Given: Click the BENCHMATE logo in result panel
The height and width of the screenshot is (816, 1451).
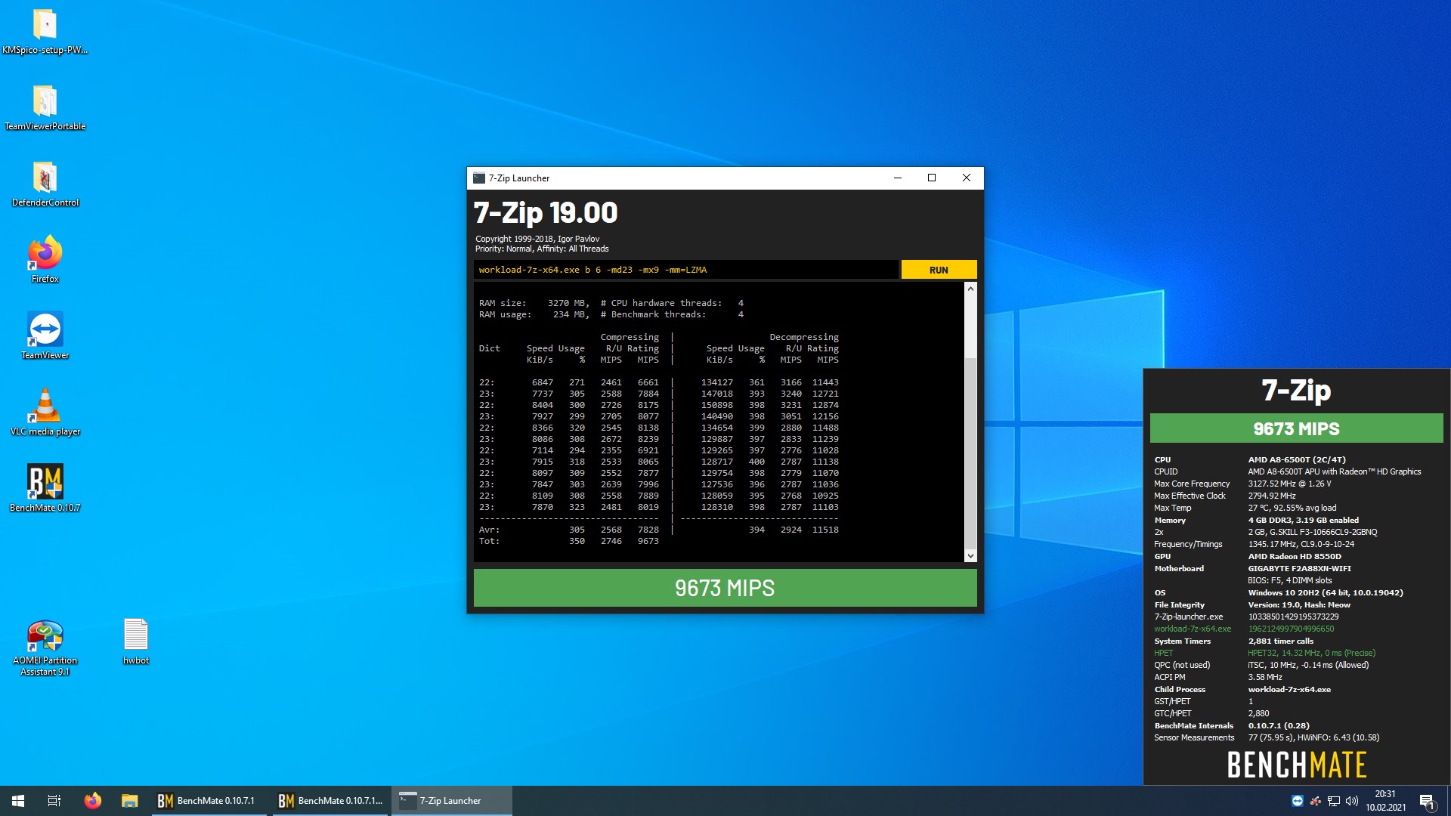Looking at the screenshot, I should (x=1296, y=765).
